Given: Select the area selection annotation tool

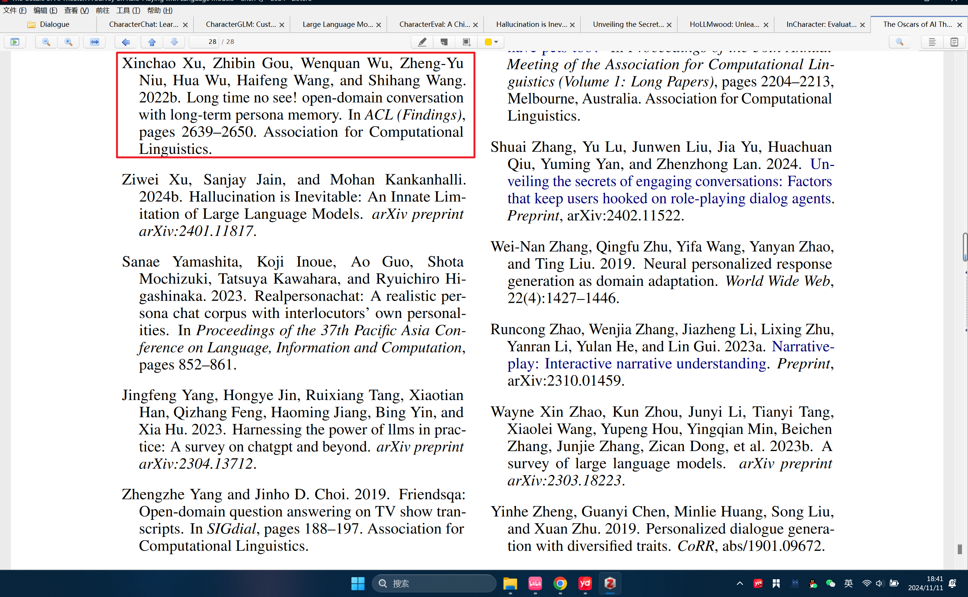Looking at the screenshot, I should pyautogui.click(x=466, y=42).
